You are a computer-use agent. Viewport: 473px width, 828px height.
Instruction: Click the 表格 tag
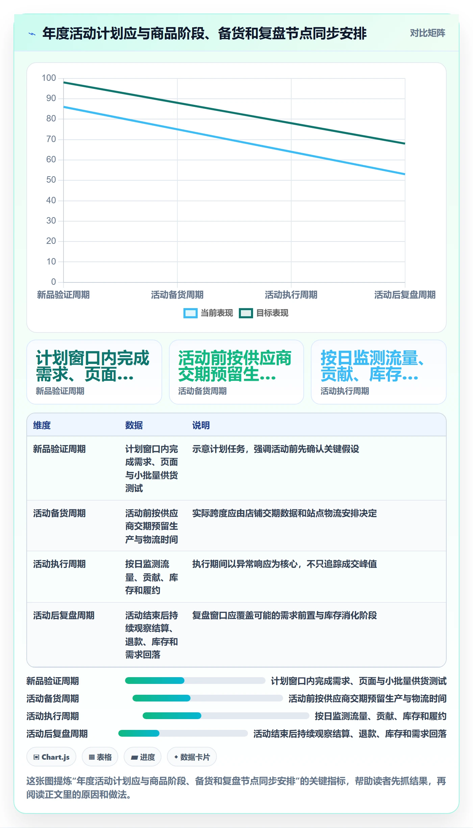(x=100, y=757)
